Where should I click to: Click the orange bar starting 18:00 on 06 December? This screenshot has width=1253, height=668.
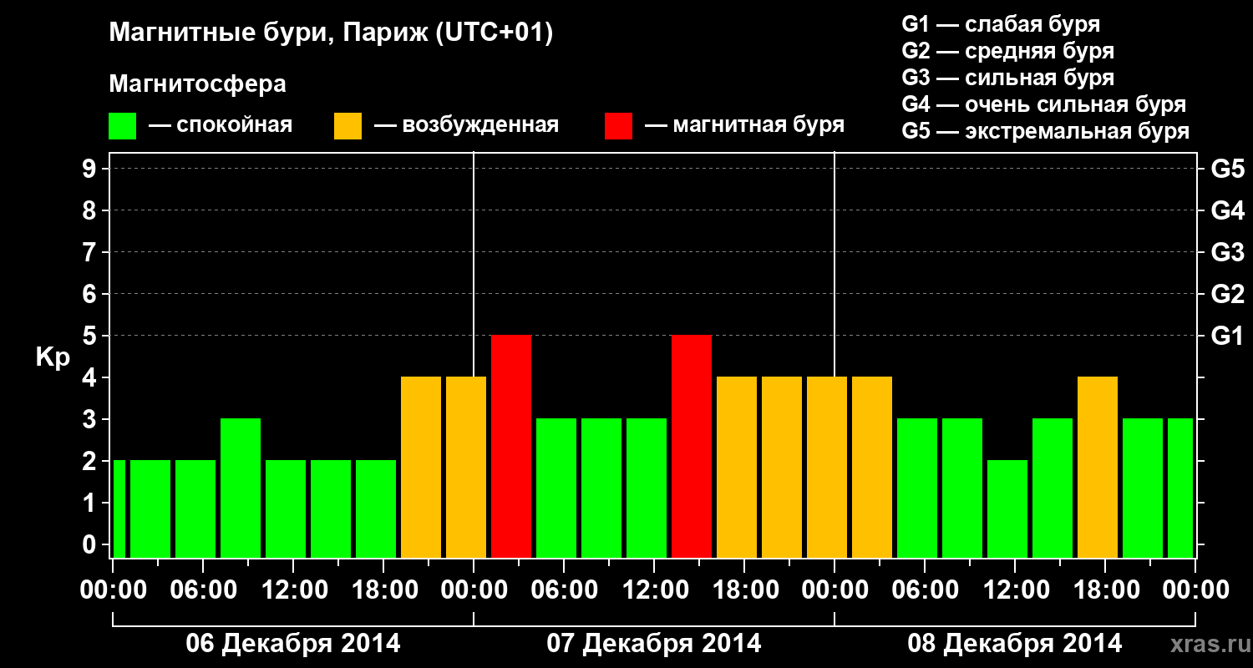(x=421, y=468)
